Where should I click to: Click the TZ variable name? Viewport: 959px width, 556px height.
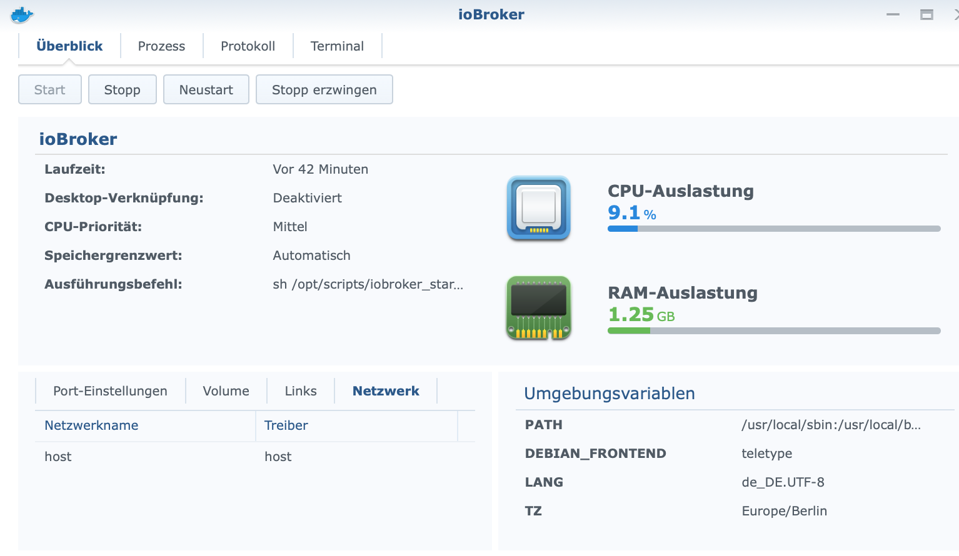(533, 511)
